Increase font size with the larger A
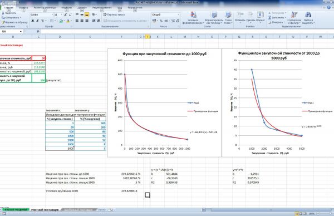 coord(66,14)
